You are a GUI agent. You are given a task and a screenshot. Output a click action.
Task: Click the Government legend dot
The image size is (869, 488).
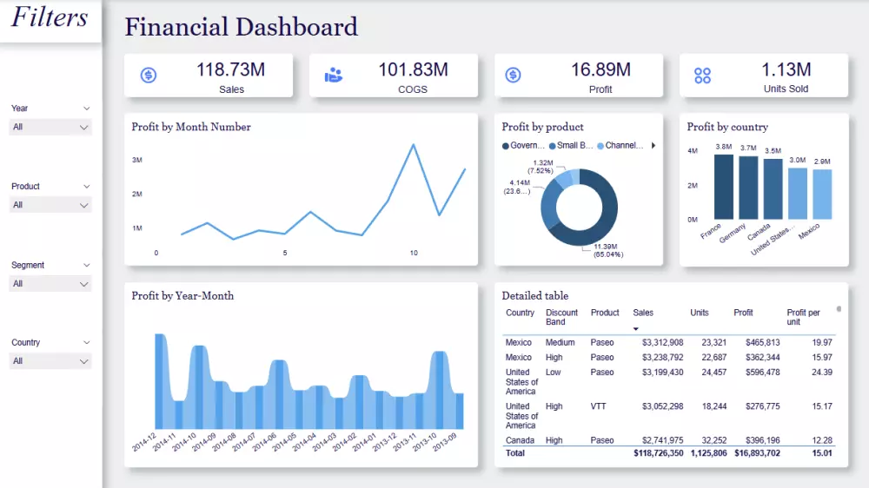pyautogui.click(x=506, y=146)
